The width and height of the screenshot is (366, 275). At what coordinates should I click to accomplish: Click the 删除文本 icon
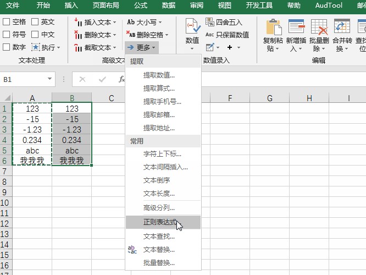pos(78,35)
